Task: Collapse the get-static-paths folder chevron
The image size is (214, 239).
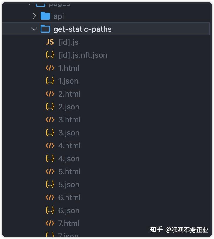Action: (x=34, y=29)
